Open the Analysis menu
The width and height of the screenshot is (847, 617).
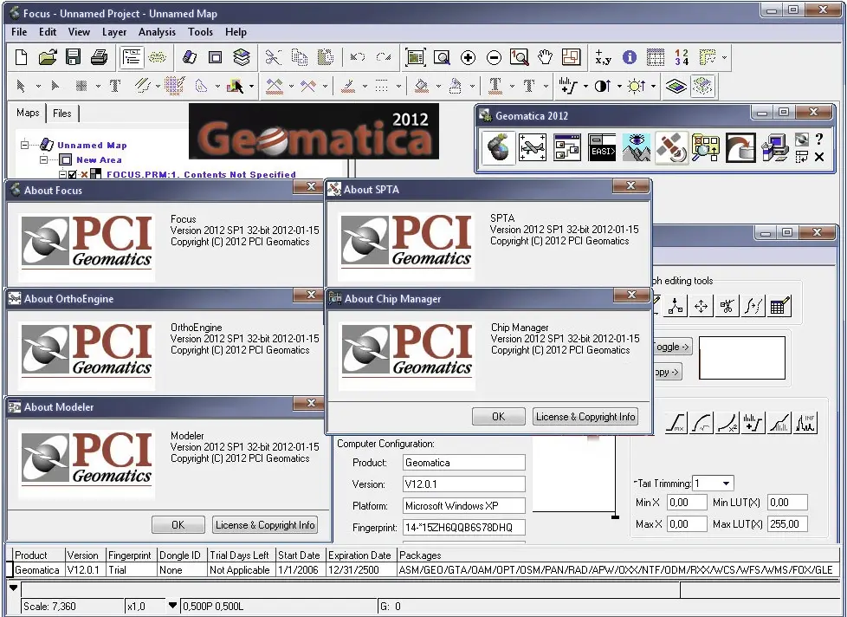pyautogui.click(x=158, y=32)
